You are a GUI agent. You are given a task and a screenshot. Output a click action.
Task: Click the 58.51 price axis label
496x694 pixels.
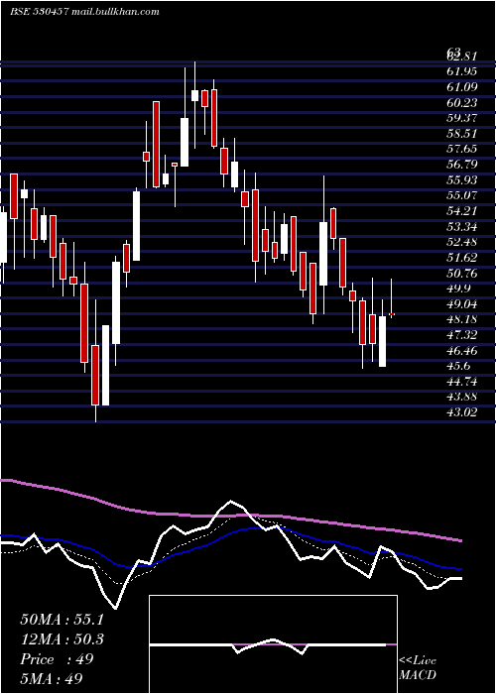tap(462, 134)
